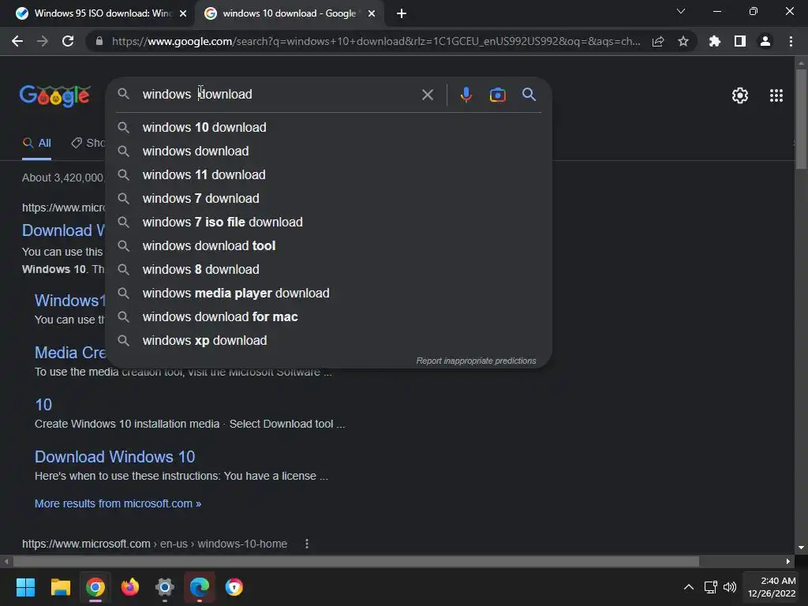Open Chrome side panel icon
808x606 pixels.
tap(740, 41)
